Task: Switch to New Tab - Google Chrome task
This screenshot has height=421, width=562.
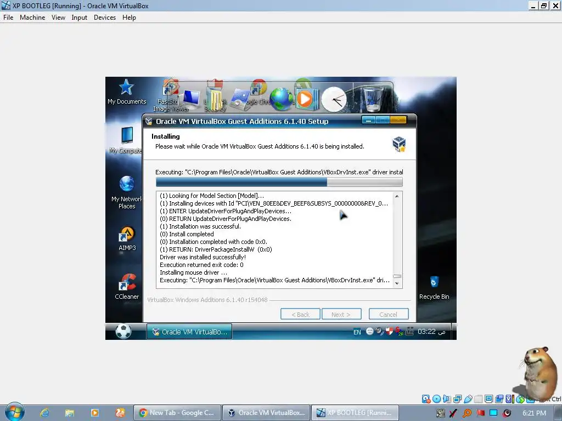Action: [177, 413]
